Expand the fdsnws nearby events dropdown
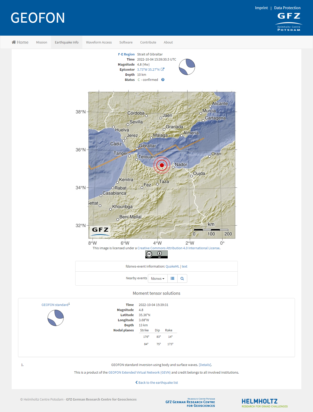 (x=158, y=278)
